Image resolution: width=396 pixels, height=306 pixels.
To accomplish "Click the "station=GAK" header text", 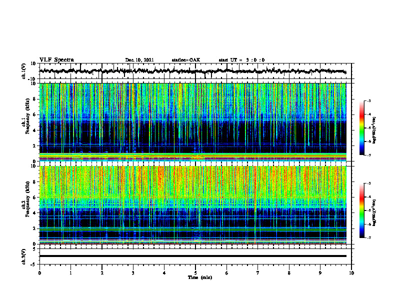I will (186, 60).
